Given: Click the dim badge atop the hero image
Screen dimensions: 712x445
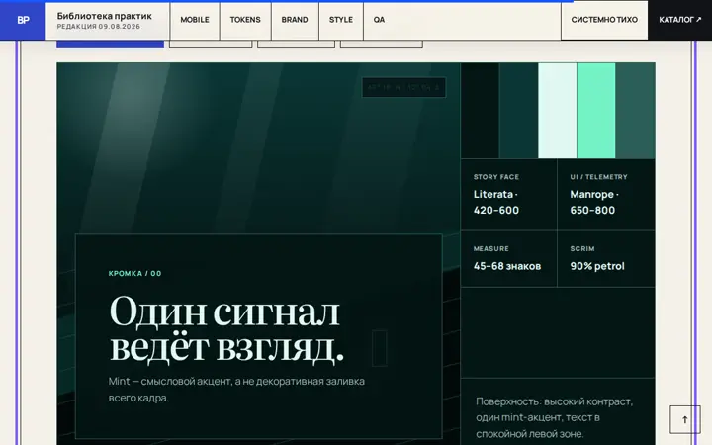Looking at the screenshot, I should [403, 87].
